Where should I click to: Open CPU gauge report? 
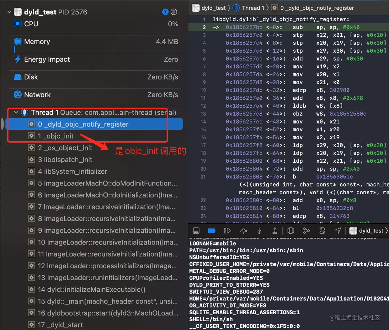96,24
